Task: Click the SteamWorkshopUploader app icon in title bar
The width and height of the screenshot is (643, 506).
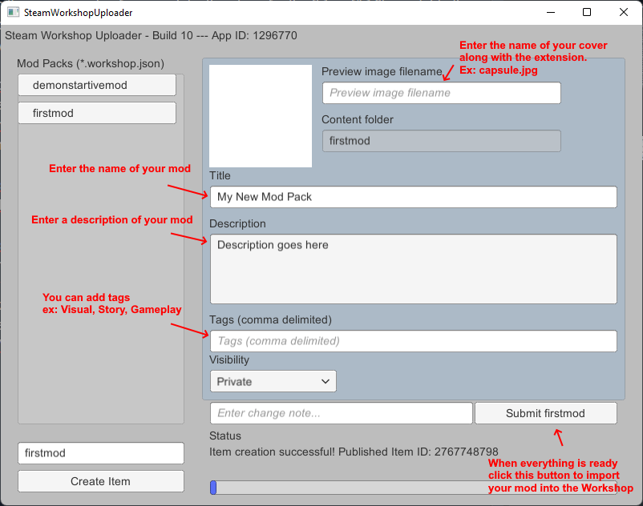Action: point(13,13)
